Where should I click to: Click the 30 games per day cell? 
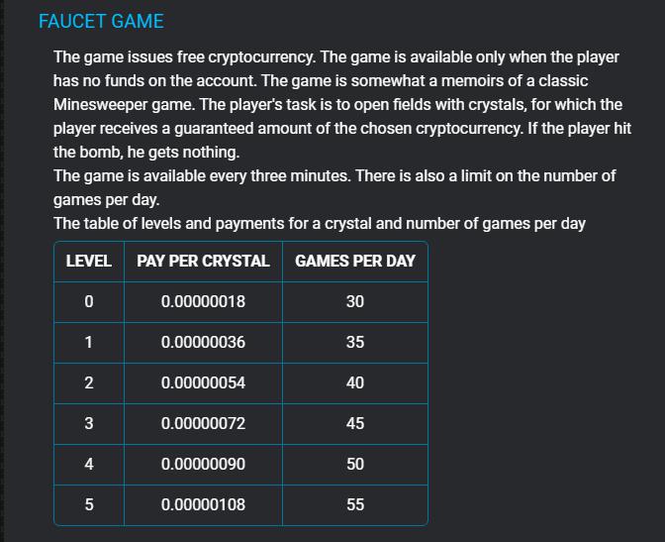click(x=355, y=301)
